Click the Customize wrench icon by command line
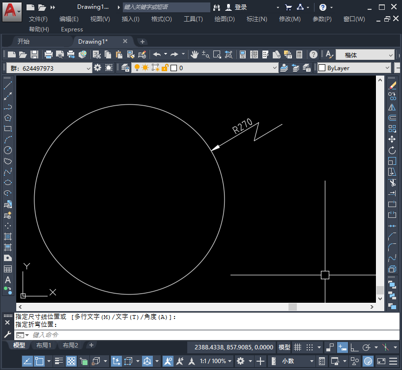The height and width of the screenshot is (370, 402). pyautogui.click(x=7, y=334)
